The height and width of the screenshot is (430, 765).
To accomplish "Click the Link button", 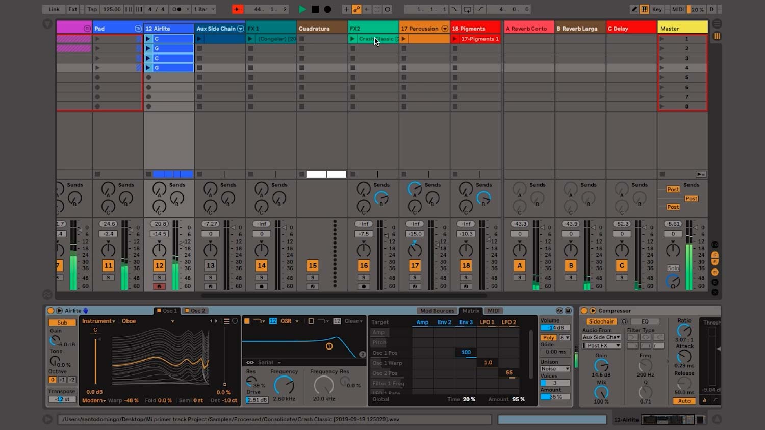I will click(x=54, y=9).
